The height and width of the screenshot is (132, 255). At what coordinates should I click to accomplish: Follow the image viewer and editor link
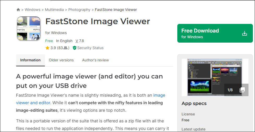[x=90, y=99]
